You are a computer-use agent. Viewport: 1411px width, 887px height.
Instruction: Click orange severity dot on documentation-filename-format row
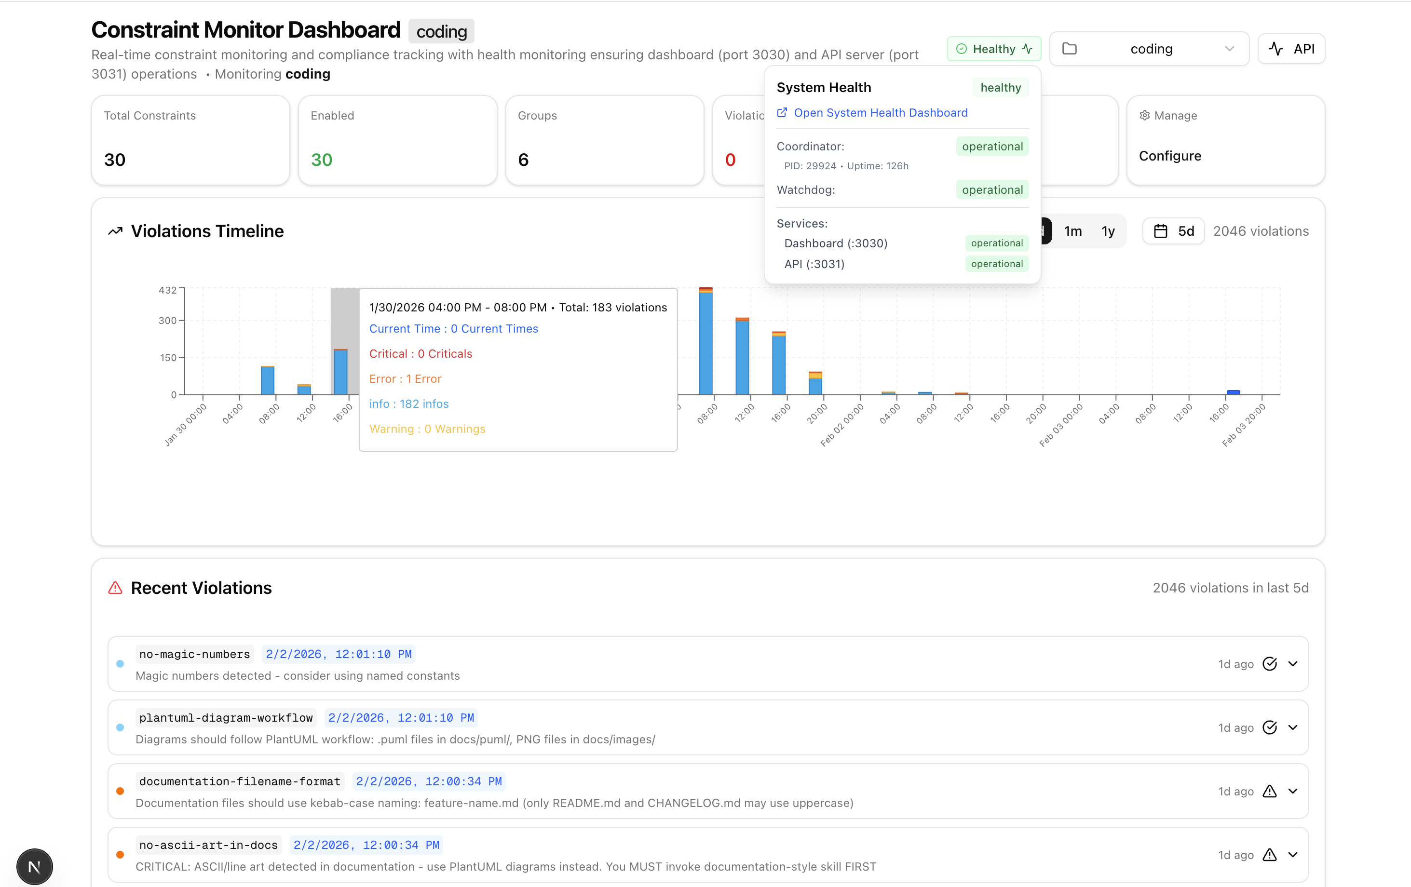(120, 792)
